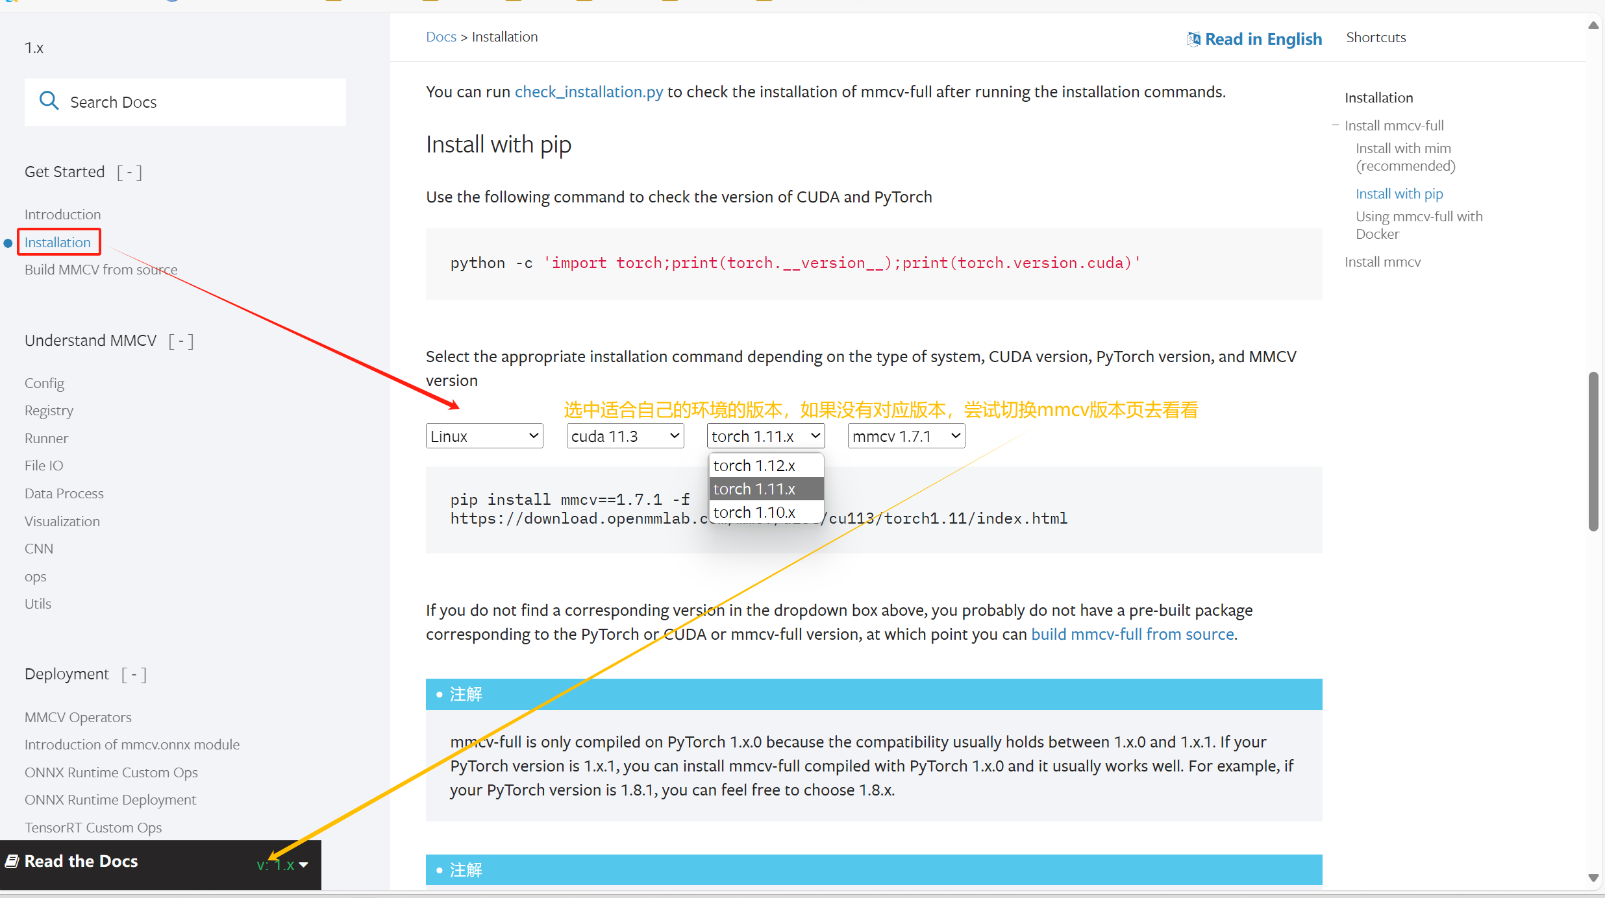Image resolution: width=1605 pixels, height=898 pixels.
Task: Select torch 1.11.x option
Action: pos(766,489)
